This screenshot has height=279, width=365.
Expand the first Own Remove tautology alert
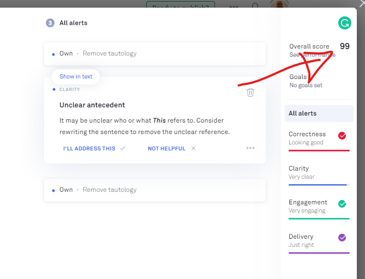point(155,54)
